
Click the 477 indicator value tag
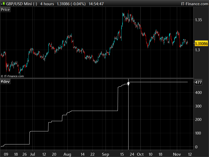198,82
